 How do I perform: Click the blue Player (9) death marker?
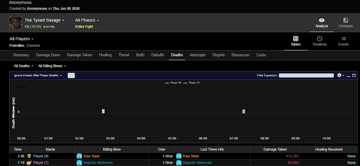(103, 111)
